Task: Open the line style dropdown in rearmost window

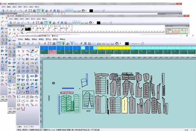Action: tap(98, 11)
